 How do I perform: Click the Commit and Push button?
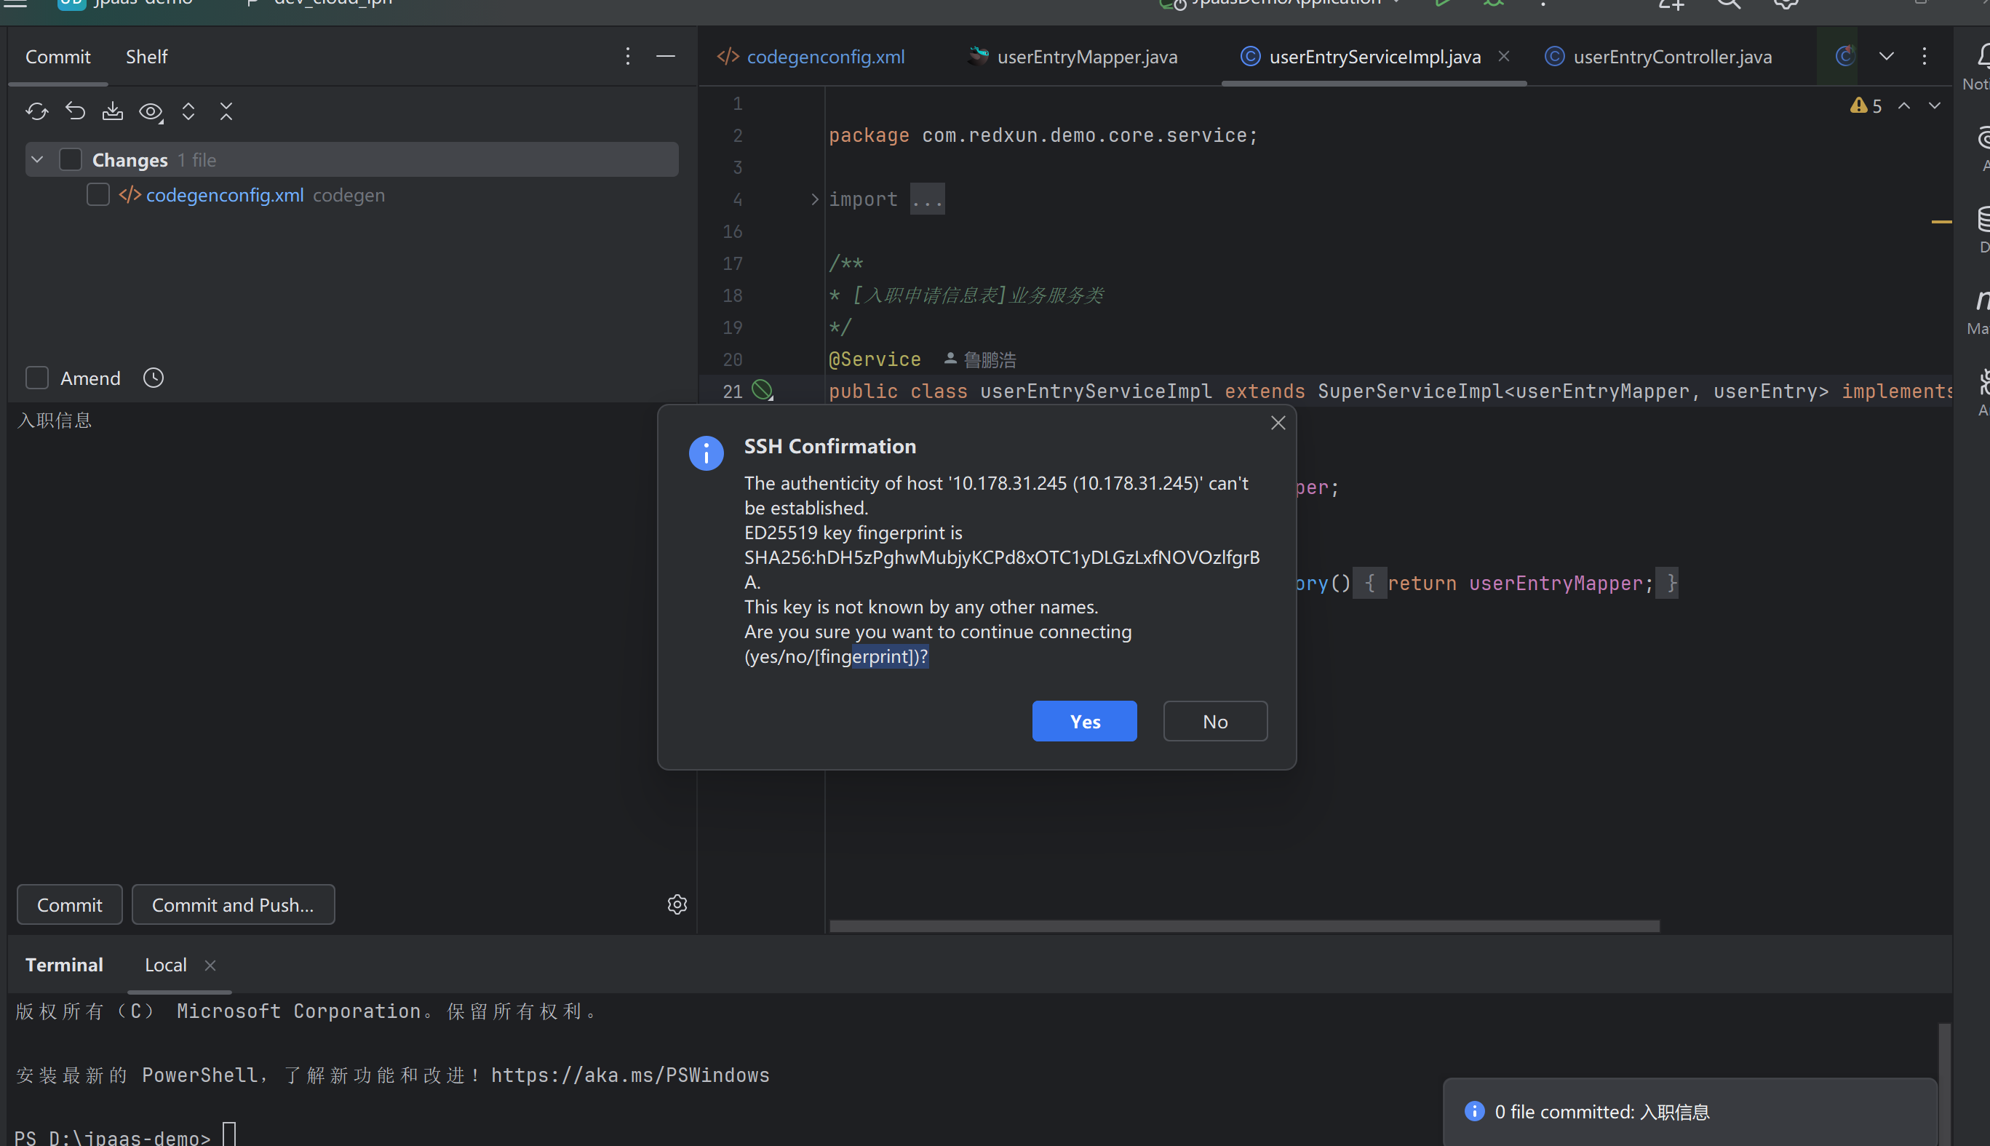(x=233, y=904)
